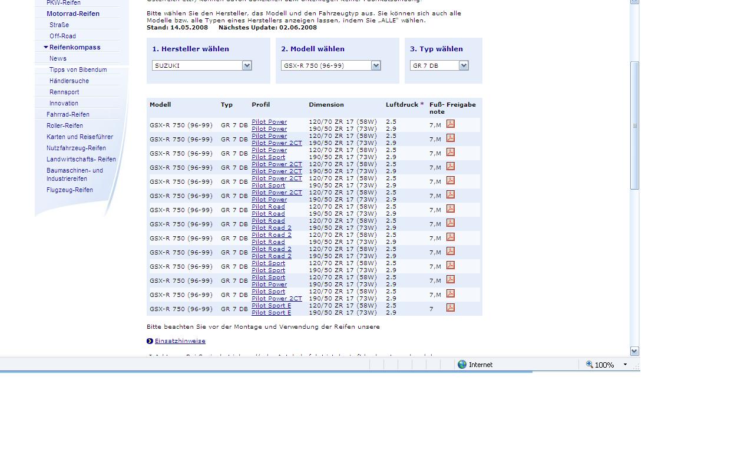Open PDF for the Pilot Road / Pilot Road row

[450, 209]
